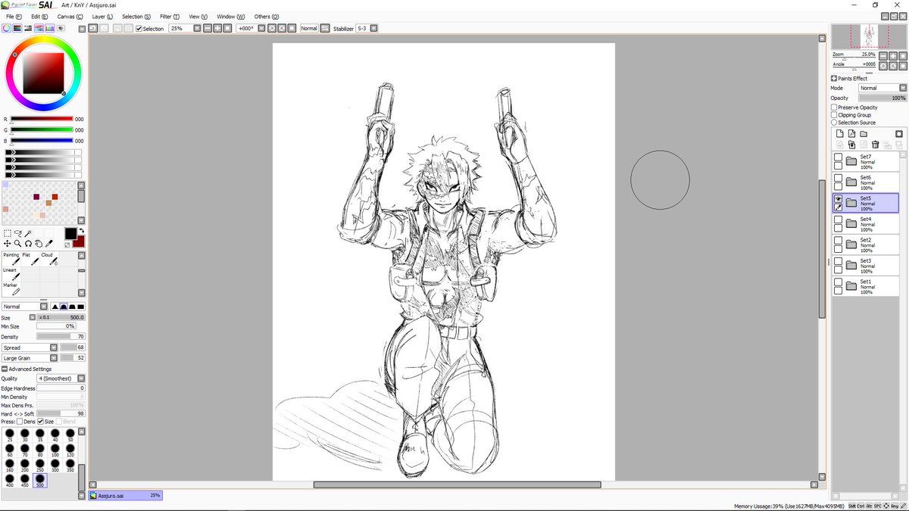Expand the Paints Effect section
The width and height of the screenshot is (909, 511).
[834, 79]
